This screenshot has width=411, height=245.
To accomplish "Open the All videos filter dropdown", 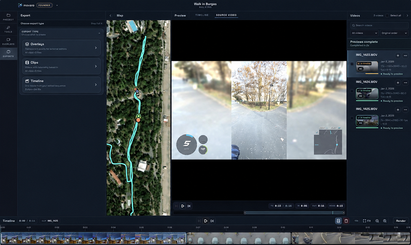I will pos(364,33).
